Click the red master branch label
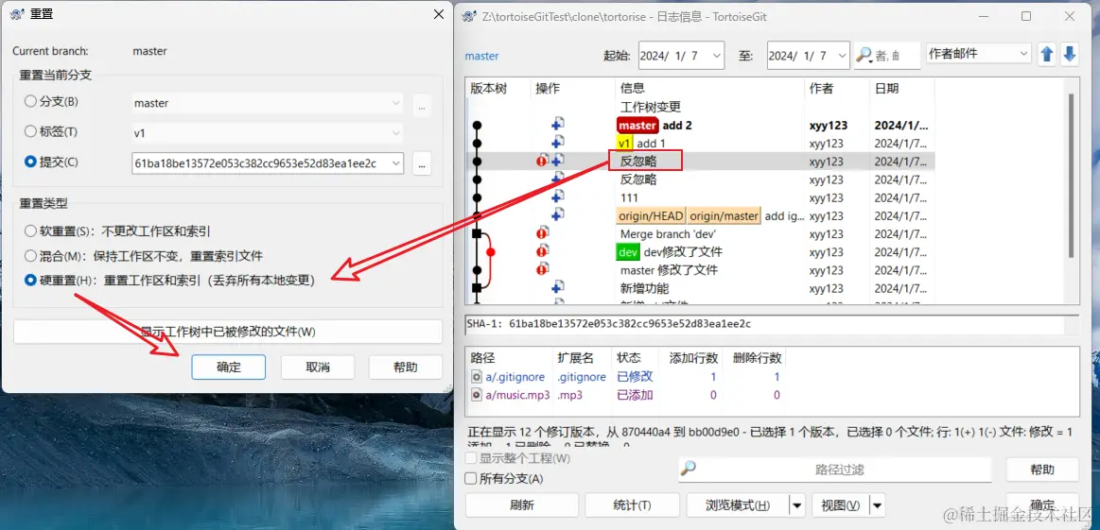The height and width of the screenshot is (530, 1100). coord(637,126)
